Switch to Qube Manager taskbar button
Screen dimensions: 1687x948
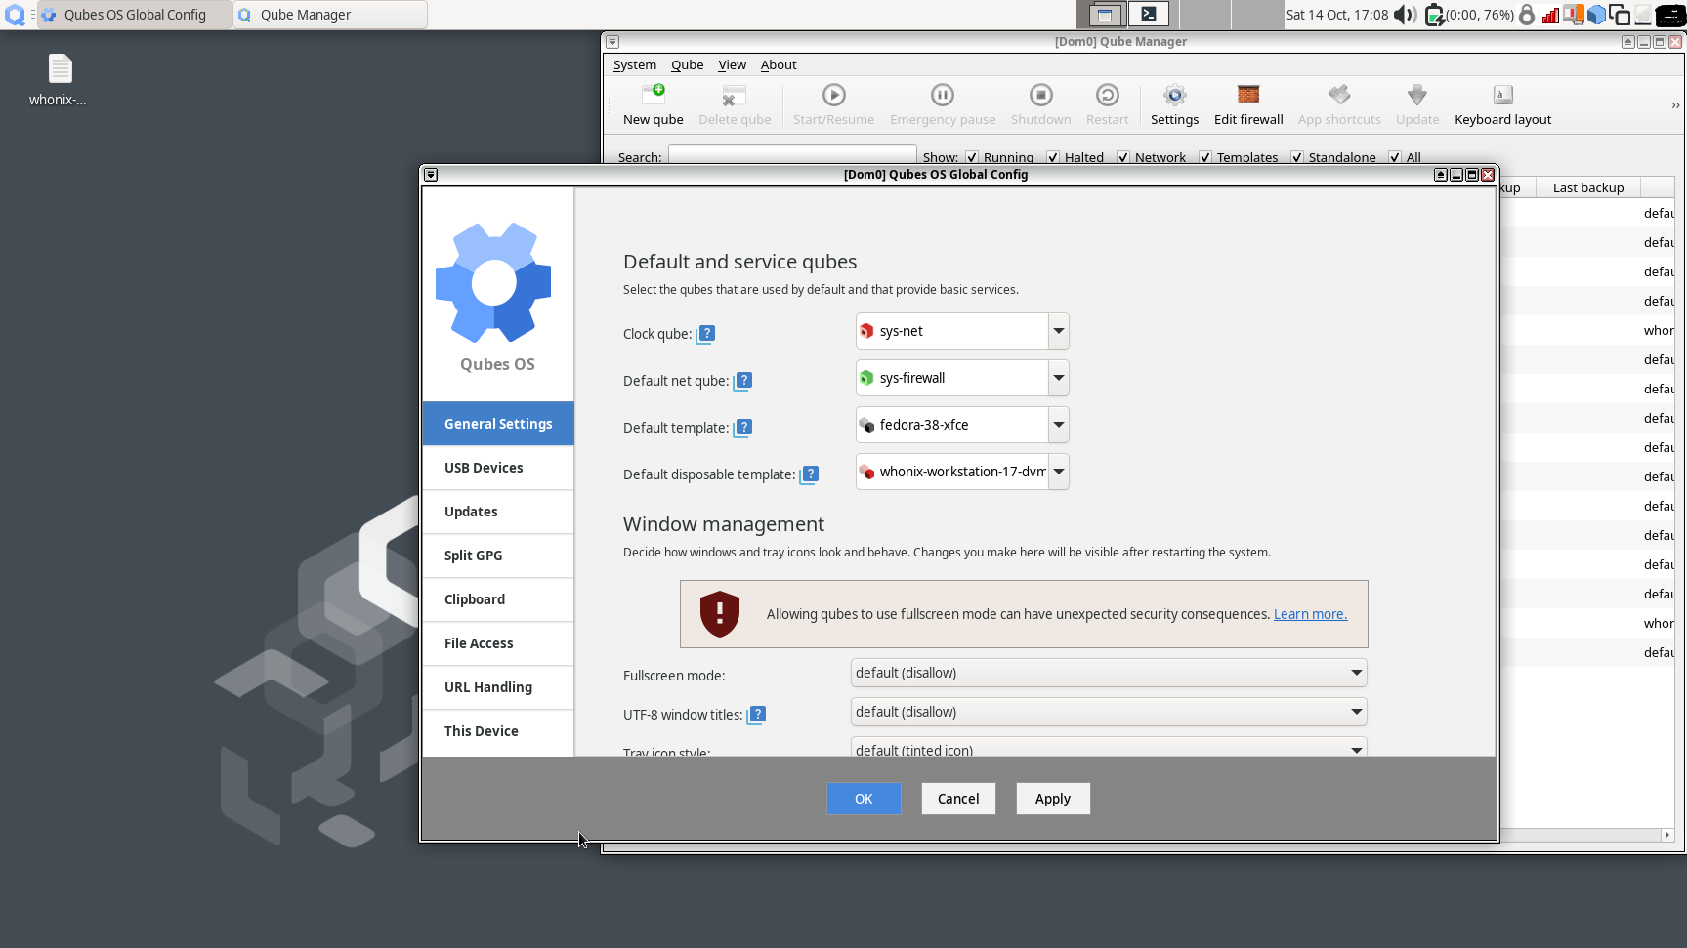point(330,15)
